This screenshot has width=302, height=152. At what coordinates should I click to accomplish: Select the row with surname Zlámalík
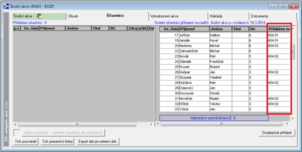point(225,62)
